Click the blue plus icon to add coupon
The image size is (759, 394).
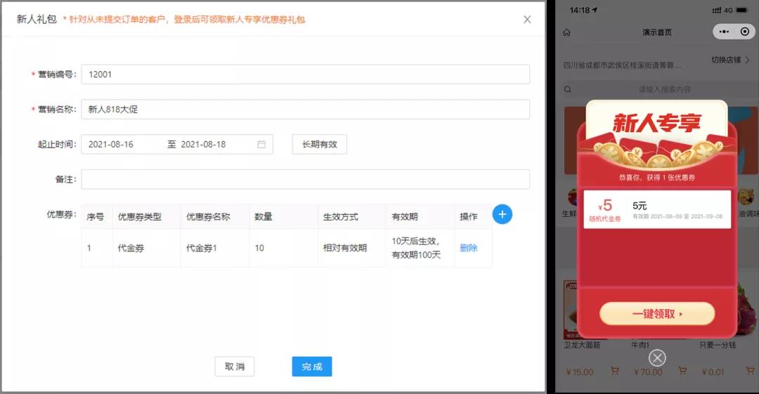[x=502, y=215]
